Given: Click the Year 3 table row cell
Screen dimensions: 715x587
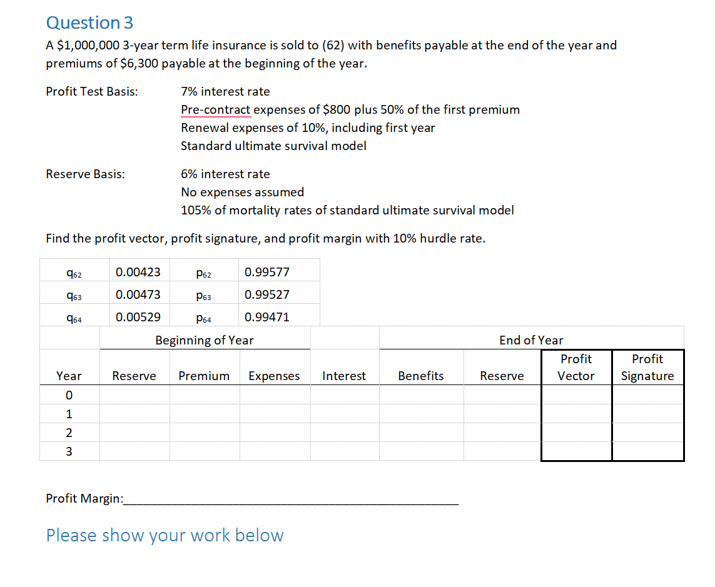Looking at the screenshot, I should click(69, 451).
